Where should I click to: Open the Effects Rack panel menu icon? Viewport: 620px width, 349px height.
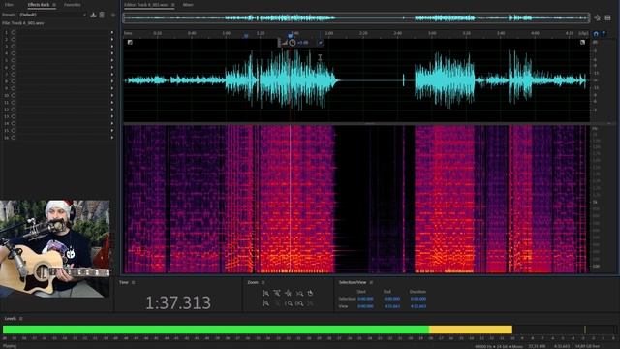tap(54, 5)
